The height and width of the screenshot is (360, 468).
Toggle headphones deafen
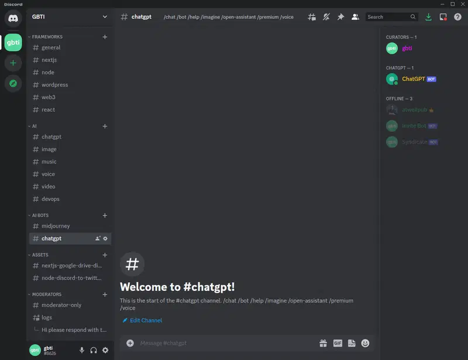pos(94,350)
